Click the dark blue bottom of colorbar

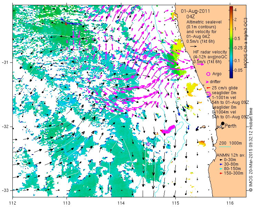click(x=231, y=77)
